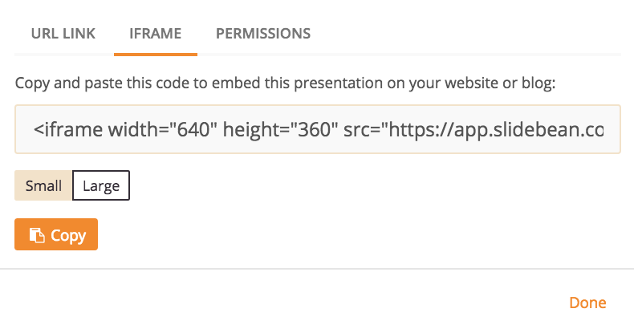634x329 pixels.
Task: Click the iframe width="640" text
Action: pos(125,130)
